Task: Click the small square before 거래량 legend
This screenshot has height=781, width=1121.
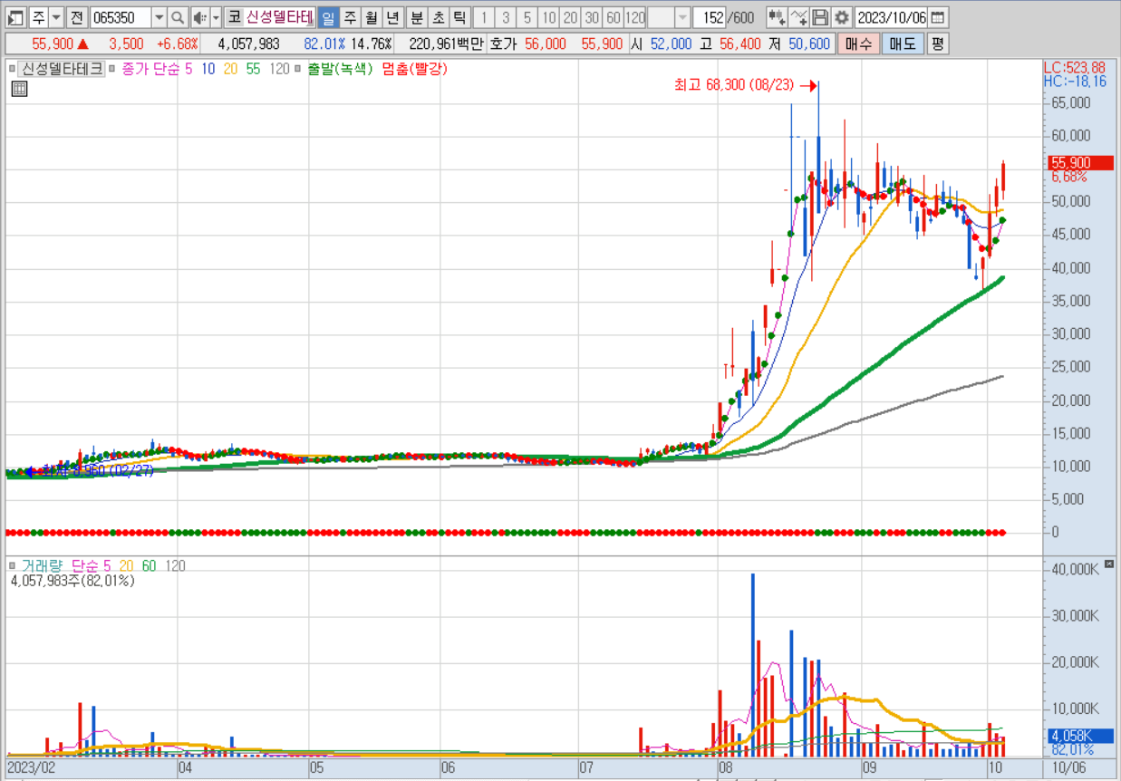Action: (x=13, y=566)
